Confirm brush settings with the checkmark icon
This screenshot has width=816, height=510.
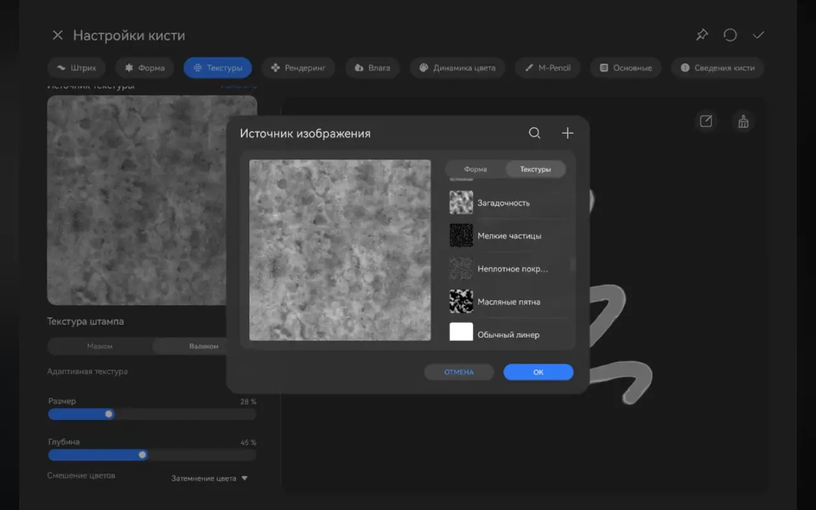tap(758, 35)
